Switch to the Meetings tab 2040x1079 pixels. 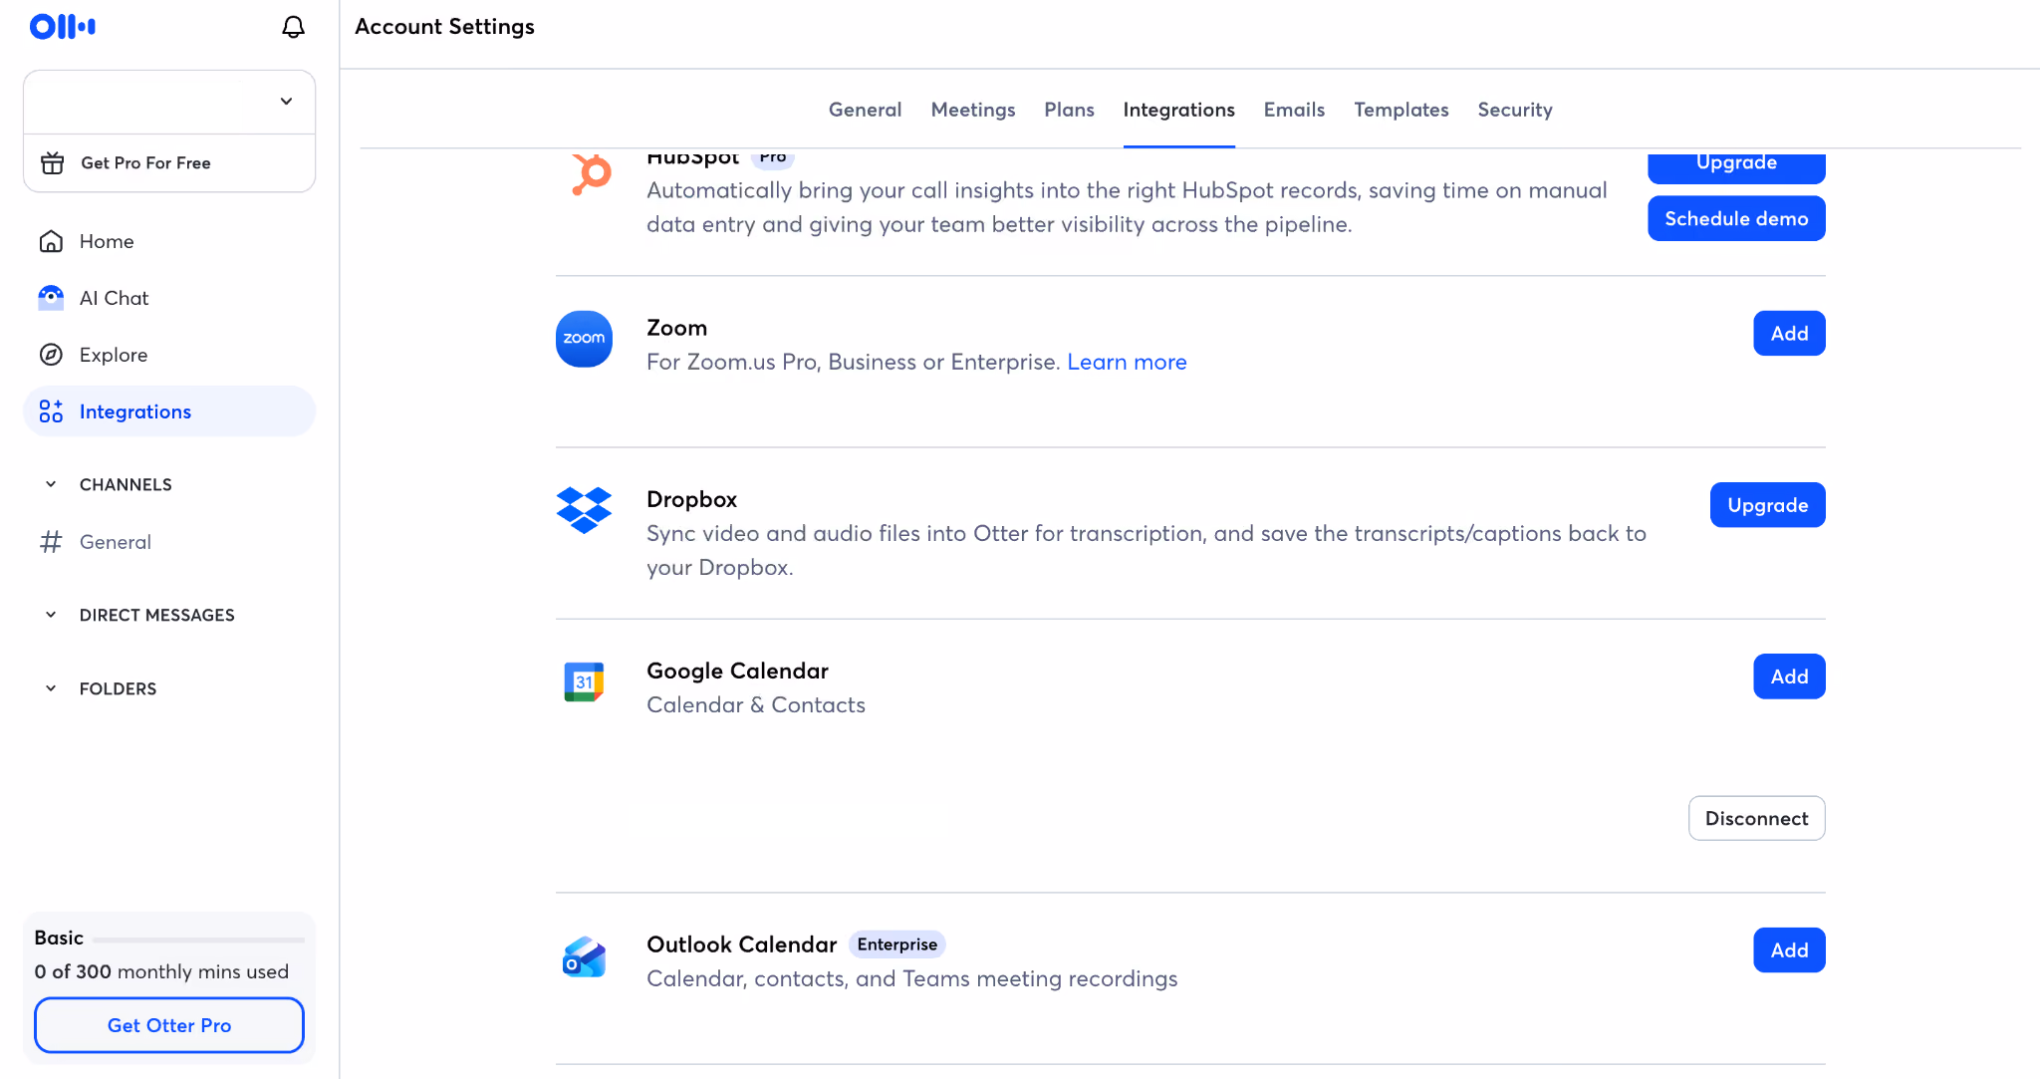point(973,110)
